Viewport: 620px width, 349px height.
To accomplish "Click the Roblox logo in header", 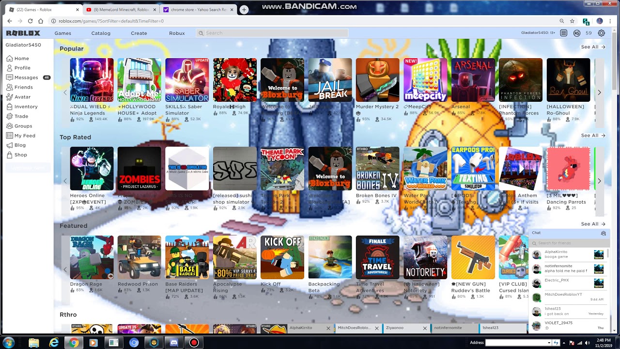I will point(23,33).
